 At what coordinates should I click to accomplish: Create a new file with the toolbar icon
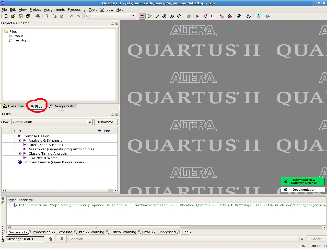pos(6,16)
